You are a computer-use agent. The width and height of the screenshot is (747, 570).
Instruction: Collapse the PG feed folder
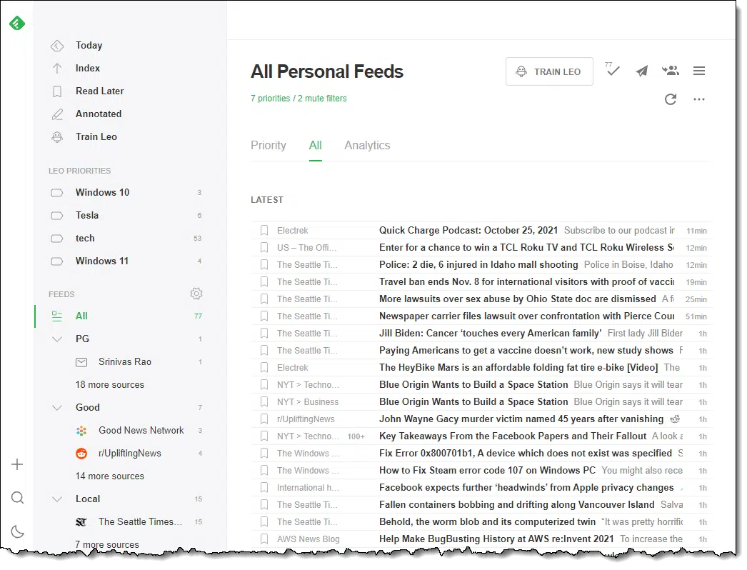[57, 339]
